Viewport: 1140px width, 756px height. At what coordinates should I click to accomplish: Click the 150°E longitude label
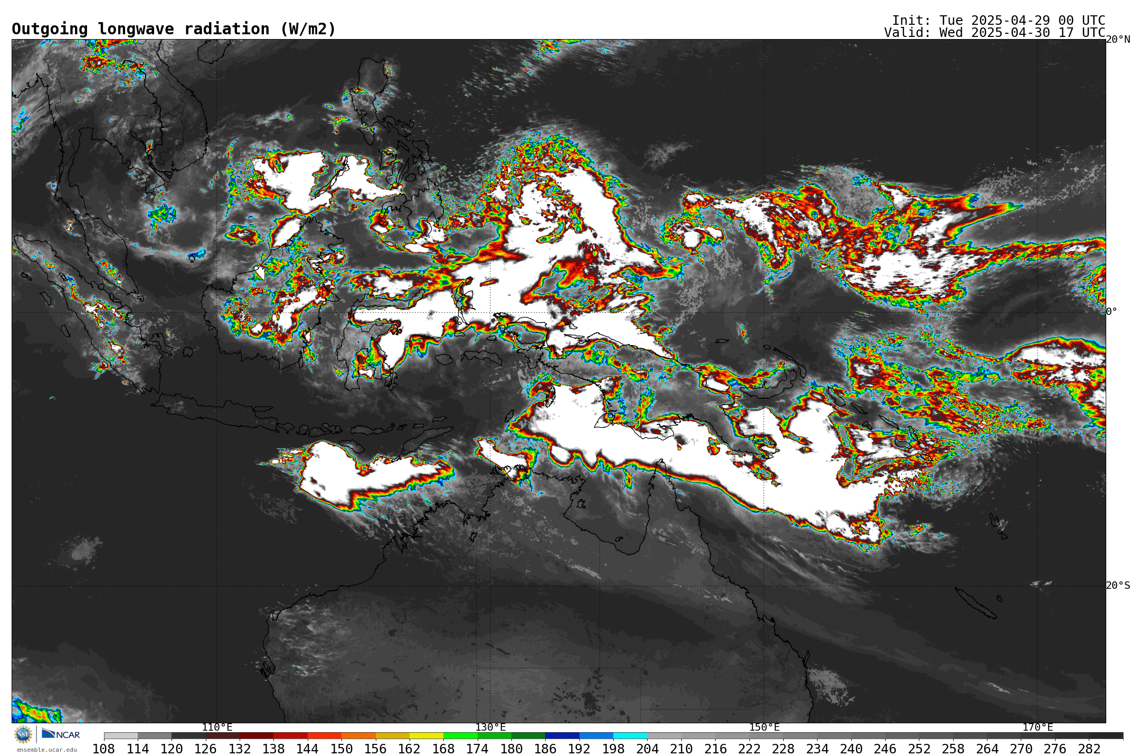(x=764, y=728)
